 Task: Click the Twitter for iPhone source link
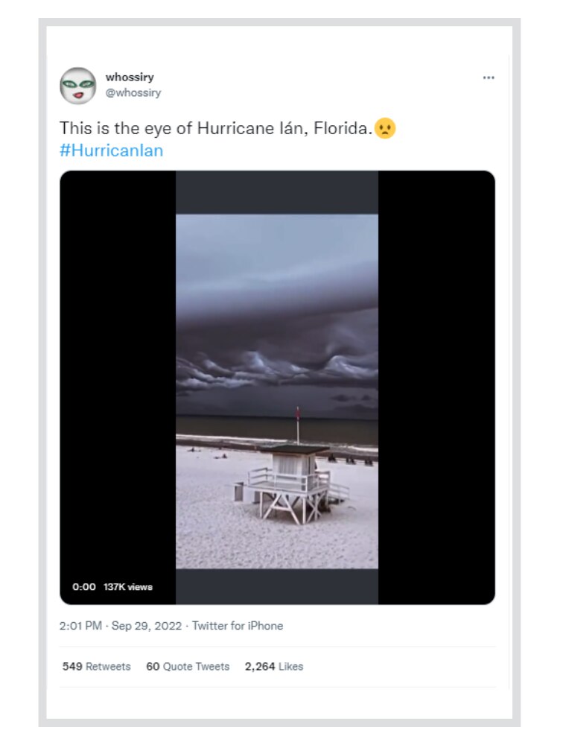coord(238,626)
